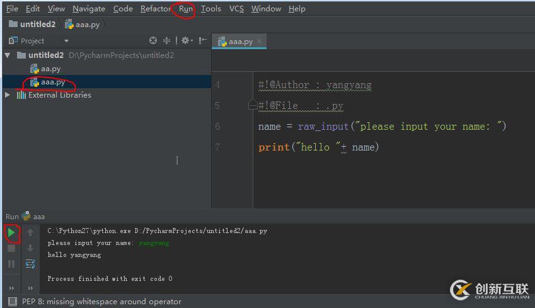Open Project panel settings gear
This screenshot has width=535, height=308.
click(x=187, y=40)
